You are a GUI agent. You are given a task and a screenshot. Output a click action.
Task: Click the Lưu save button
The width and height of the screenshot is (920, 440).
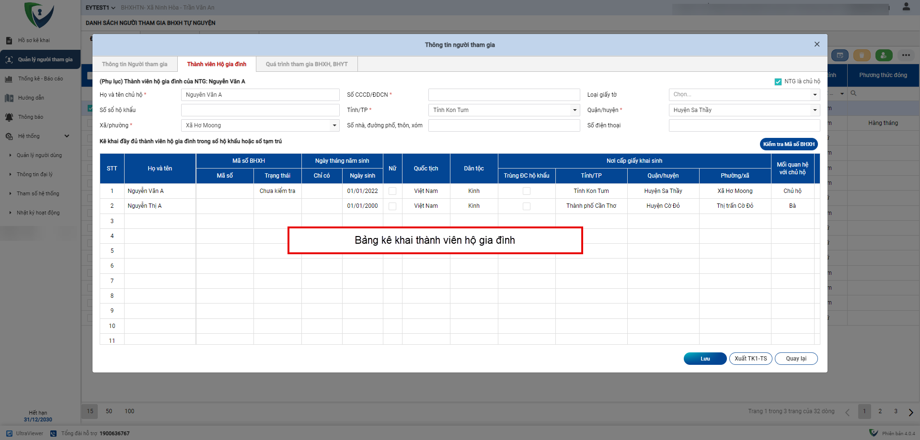(705, 359)
